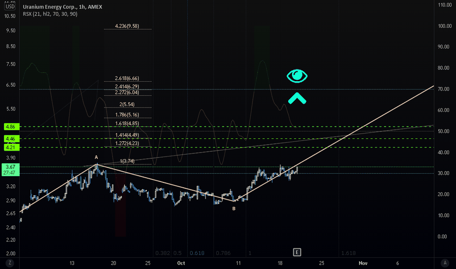The width and height of the screenshot is (456, 269).
Task: Click the 70.00 value on RSX scale
Action: [x=443, y=89]
